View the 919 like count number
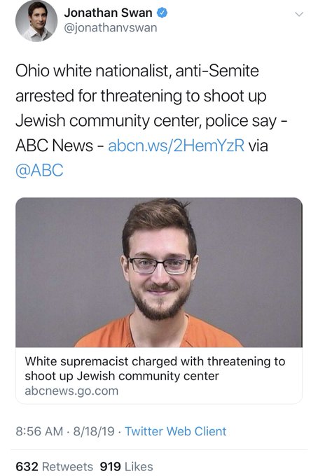 110,467
